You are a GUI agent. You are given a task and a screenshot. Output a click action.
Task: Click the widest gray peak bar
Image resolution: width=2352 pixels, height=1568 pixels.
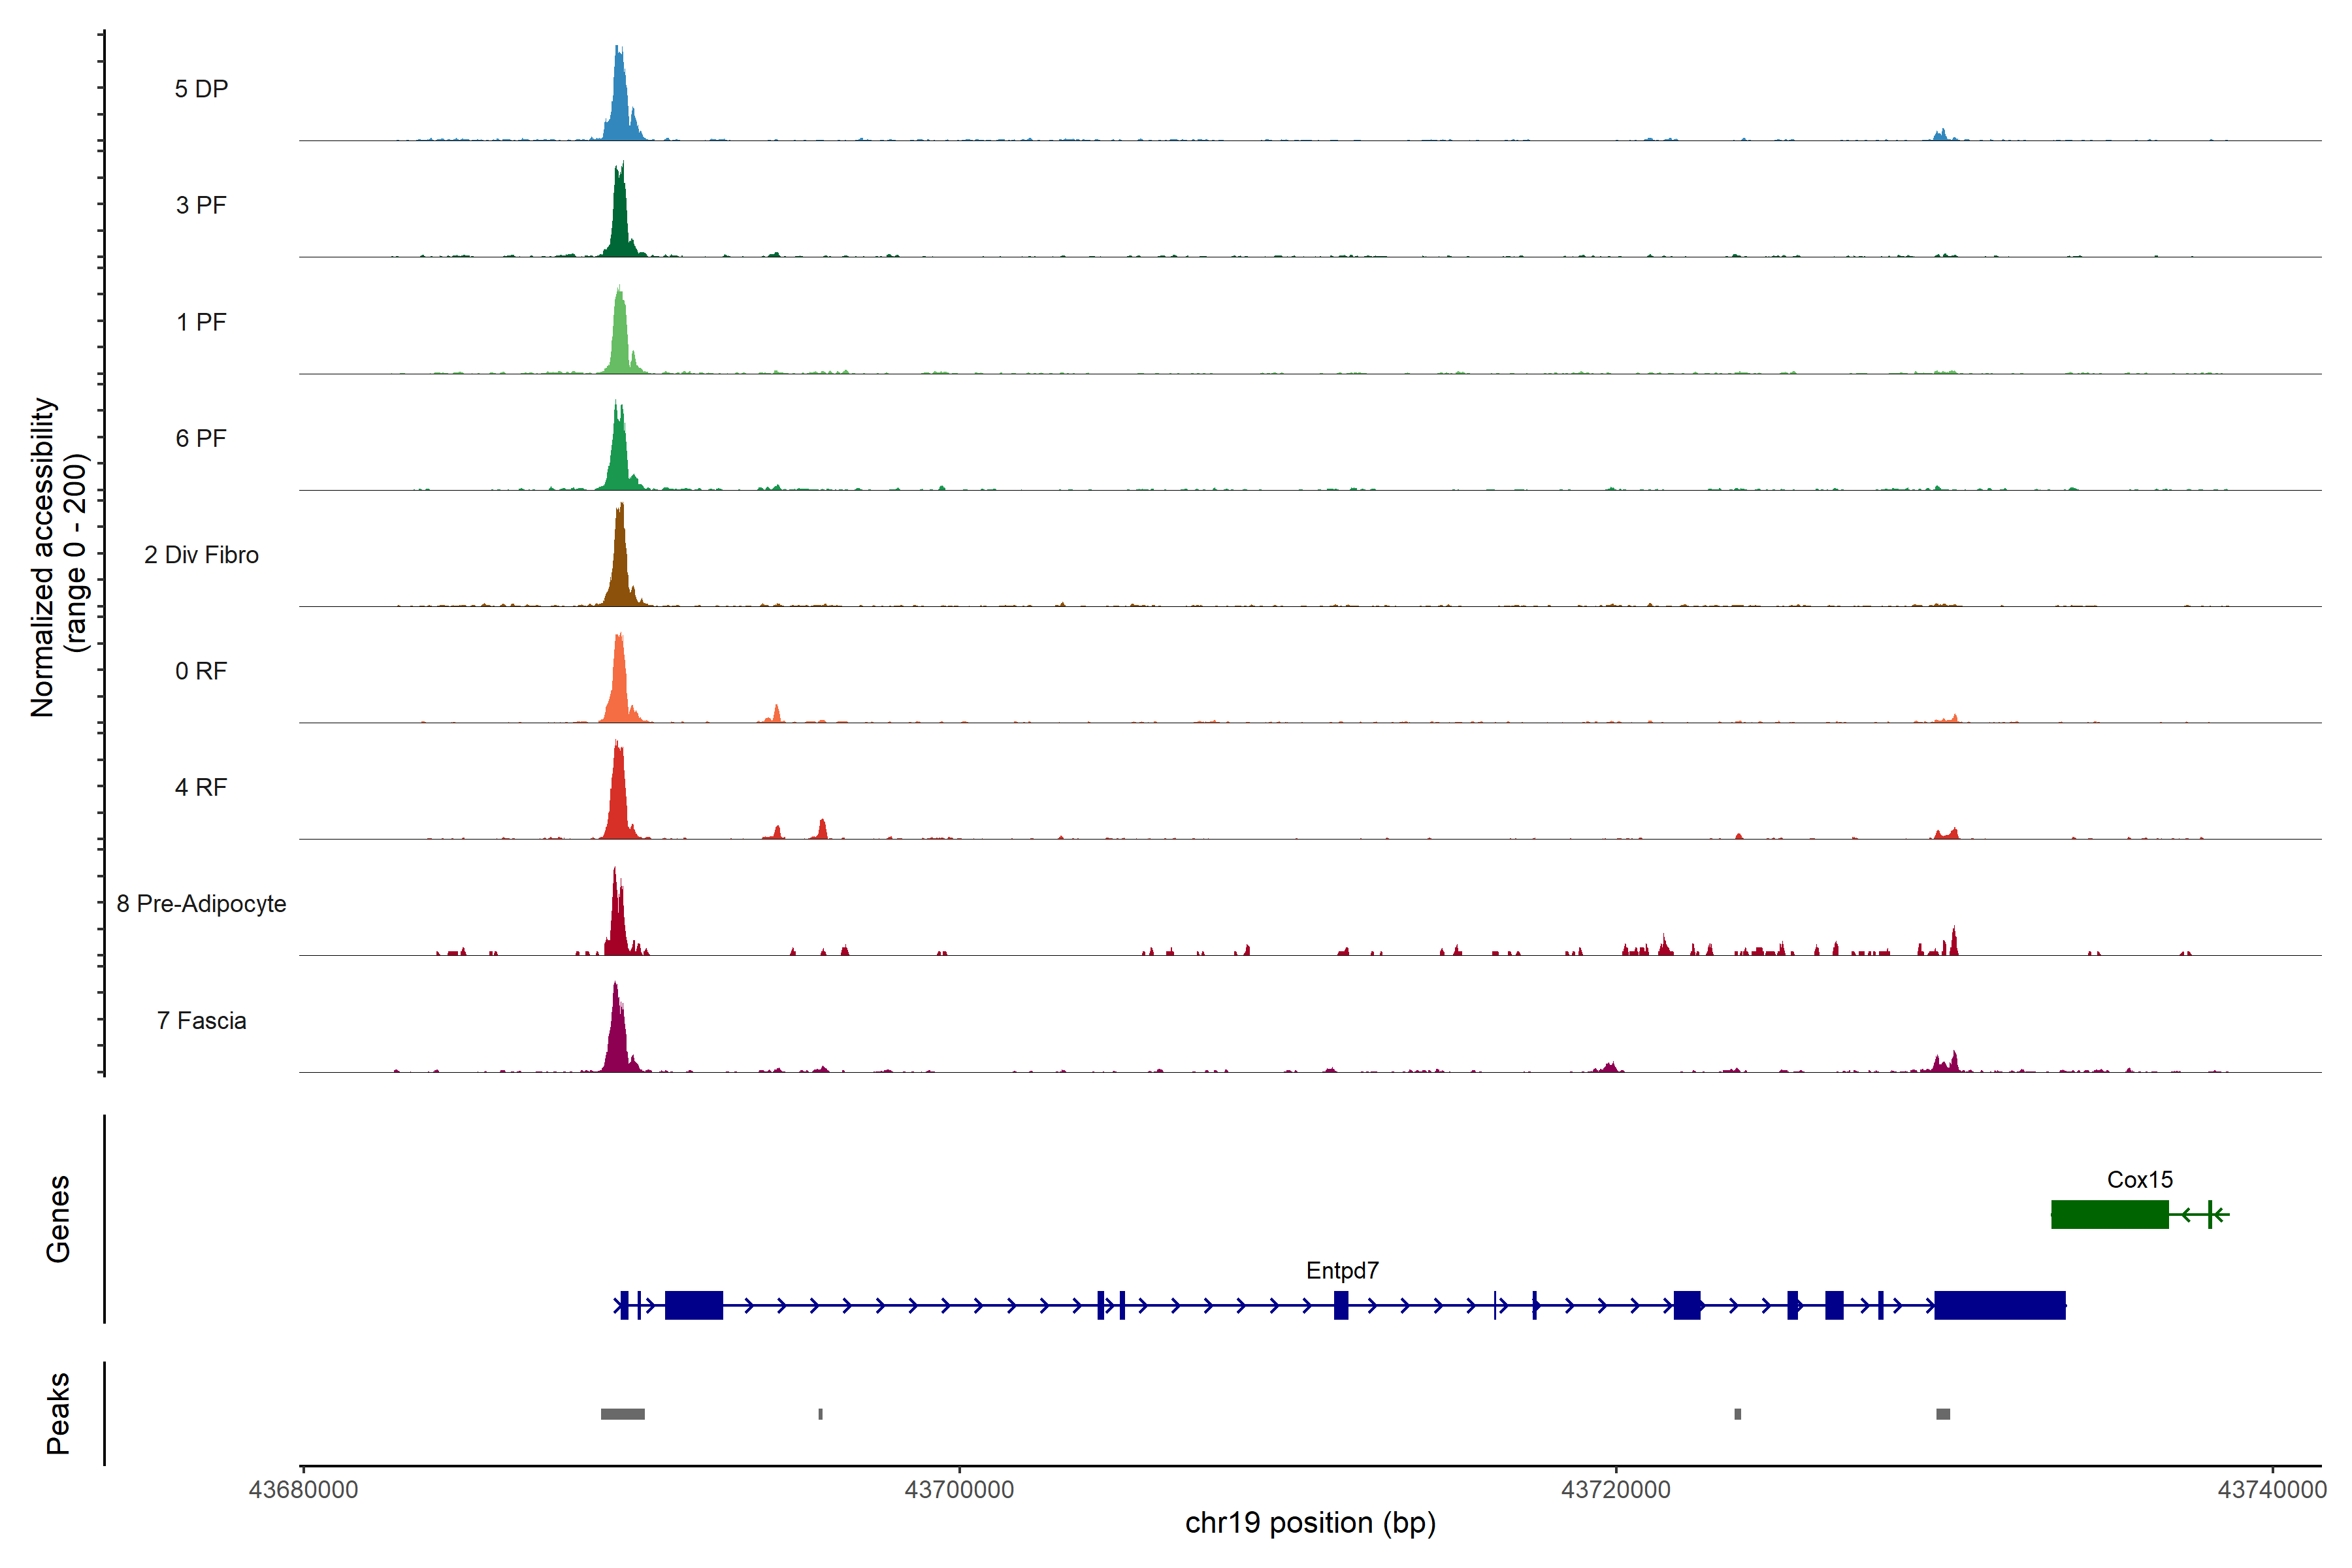click(622, 1414)
